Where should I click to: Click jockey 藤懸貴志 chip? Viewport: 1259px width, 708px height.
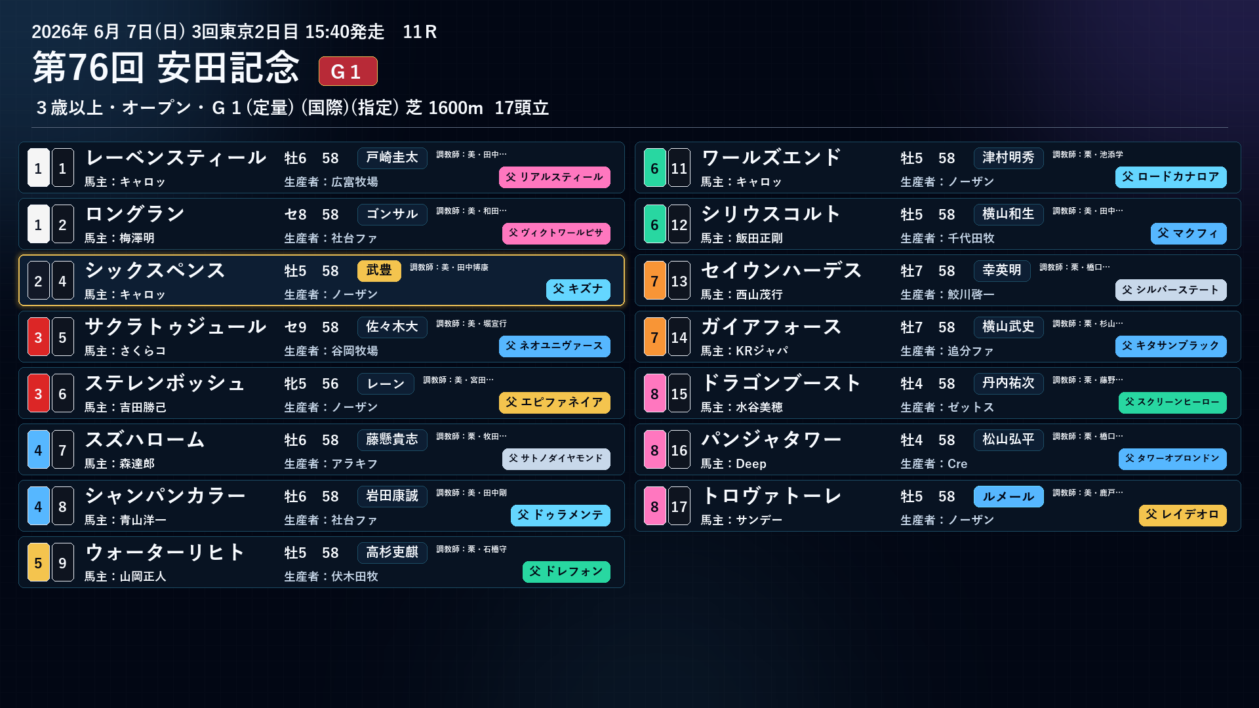(392, 440)
